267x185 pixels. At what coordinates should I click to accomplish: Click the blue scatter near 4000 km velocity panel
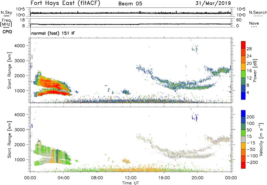point(195,117)
